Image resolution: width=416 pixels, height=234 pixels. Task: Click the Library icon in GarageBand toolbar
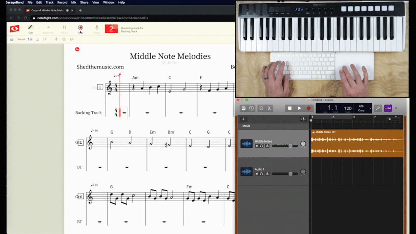pyautogui.click(x=243, y=108)
